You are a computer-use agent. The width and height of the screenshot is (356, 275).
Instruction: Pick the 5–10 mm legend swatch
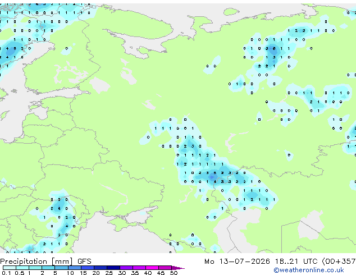(61, 268)
